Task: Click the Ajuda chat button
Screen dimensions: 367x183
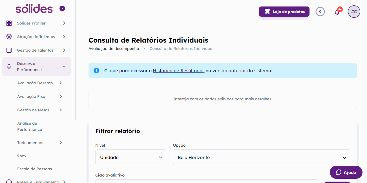Action: [346, 172]
